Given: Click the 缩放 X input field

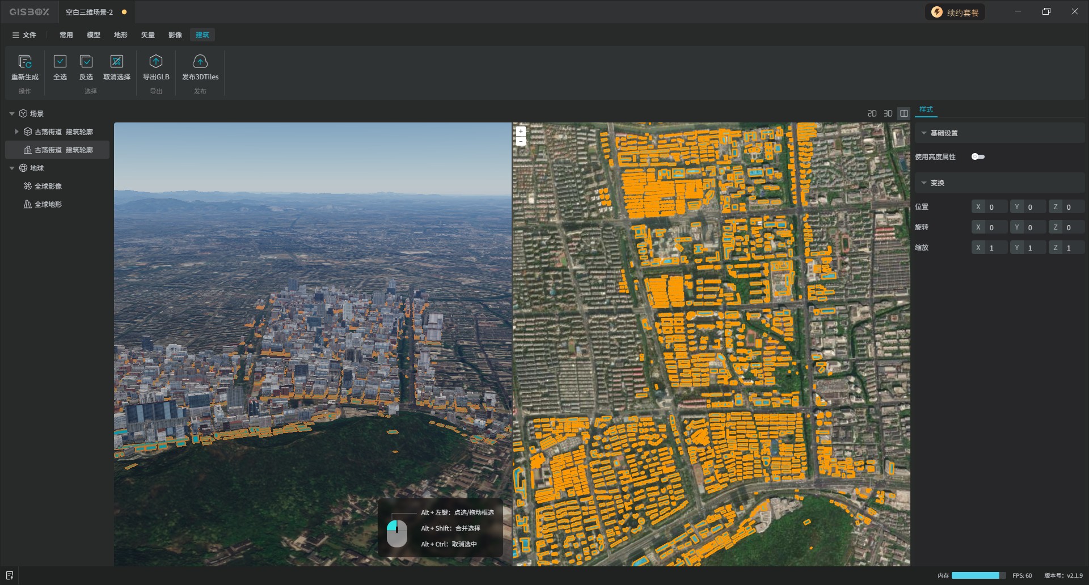Looking at the screenshot, I should pyautogui.click(x=995, y=248).
